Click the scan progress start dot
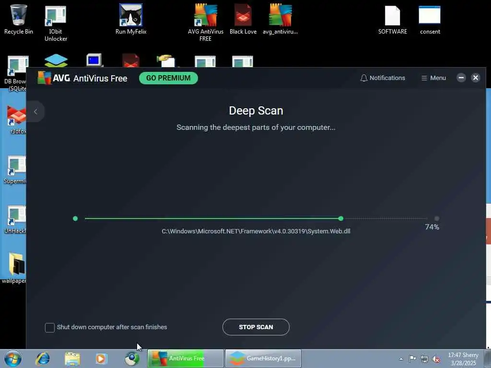The image size is (491, 368). pyautogui.click(x=75, y=218)
